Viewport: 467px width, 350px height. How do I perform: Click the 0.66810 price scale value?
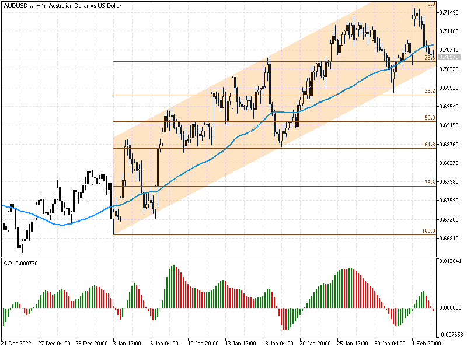[449, 239]
